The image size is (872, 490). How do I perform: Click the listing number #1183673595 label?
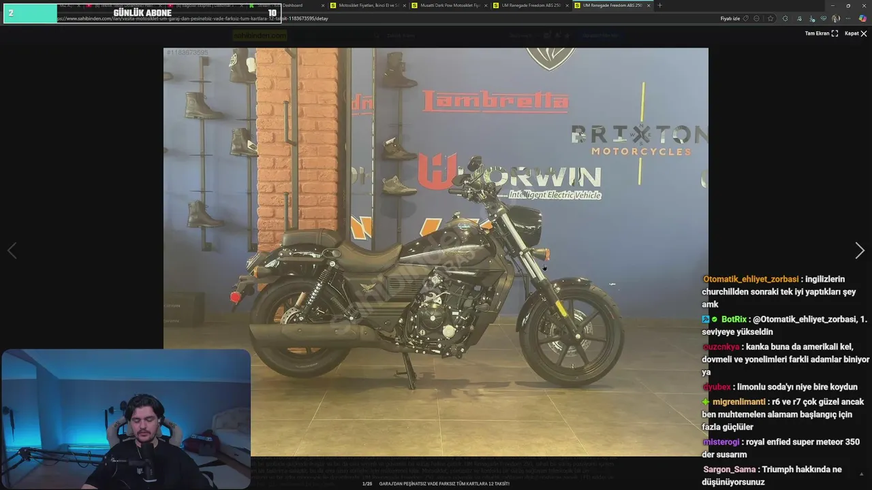click(x=187, y=52)
